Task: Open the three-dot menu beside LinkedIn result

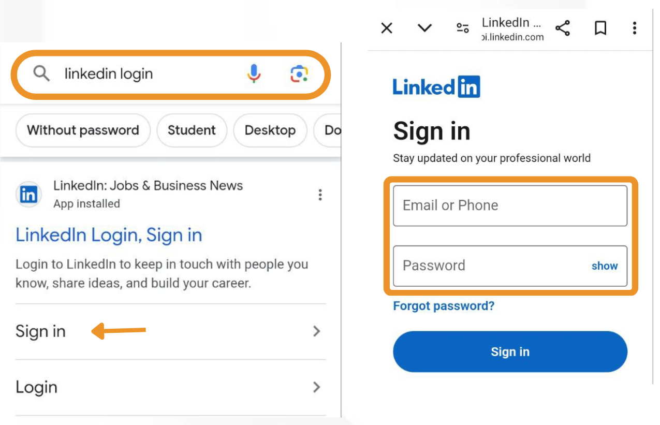Action: point(320,195)
